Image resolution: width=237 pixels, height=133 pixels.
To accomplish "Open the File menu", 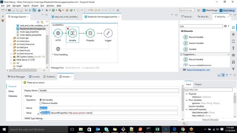I will [x=3, y=6].
